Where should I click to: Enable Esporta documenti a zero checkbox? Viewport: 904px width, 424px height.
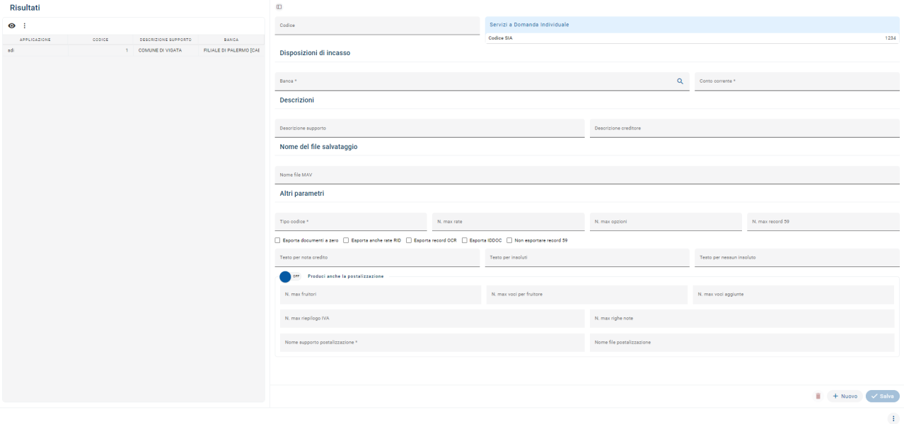tap(278, 240)
